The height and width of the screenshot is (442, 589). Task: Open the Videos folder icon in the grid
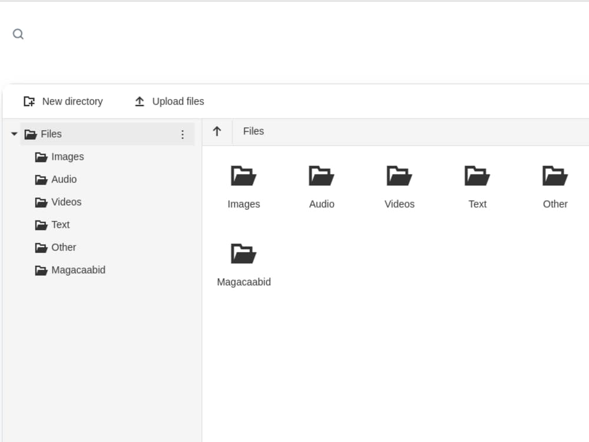pyautogui.click(x=399, y=175)
